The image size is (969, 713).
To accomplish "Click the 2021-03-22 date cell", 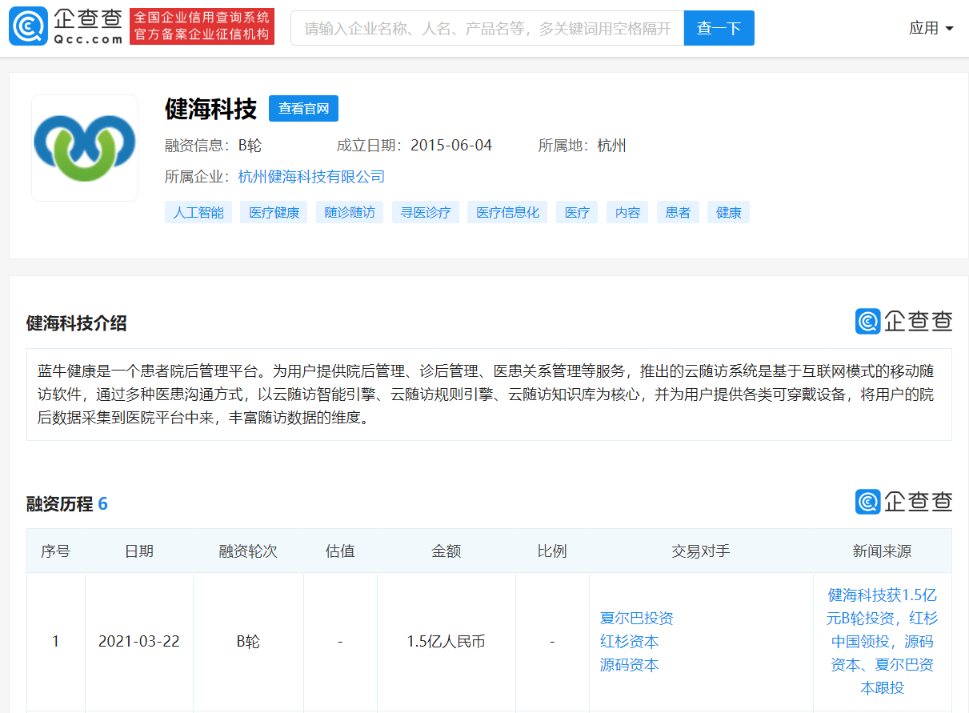I will (139, 642).
